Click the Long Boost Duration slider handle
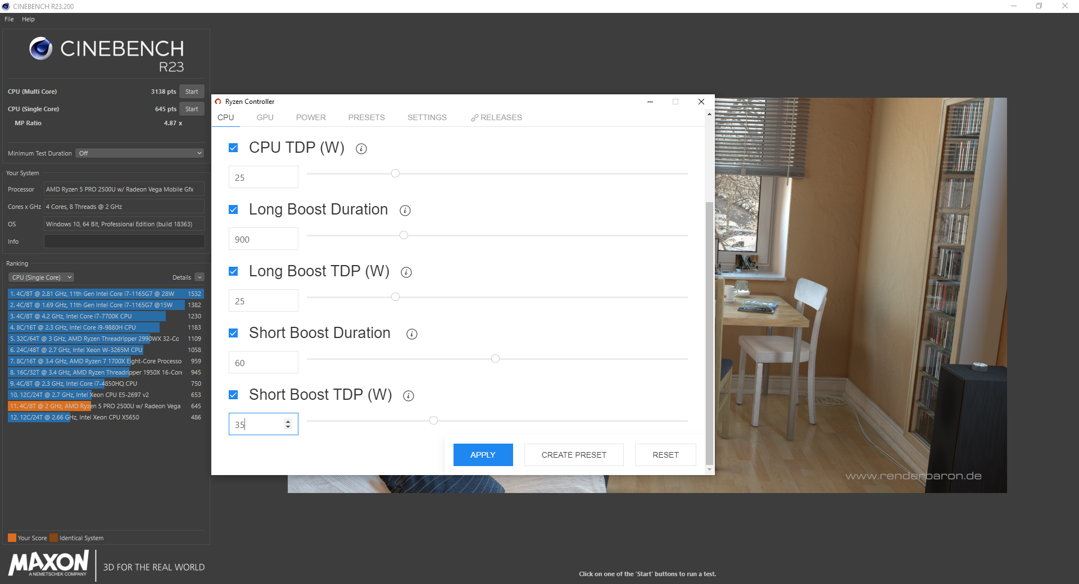This screenshot has width=1079, height=584. pyautogui.click(x=404, y=235)
